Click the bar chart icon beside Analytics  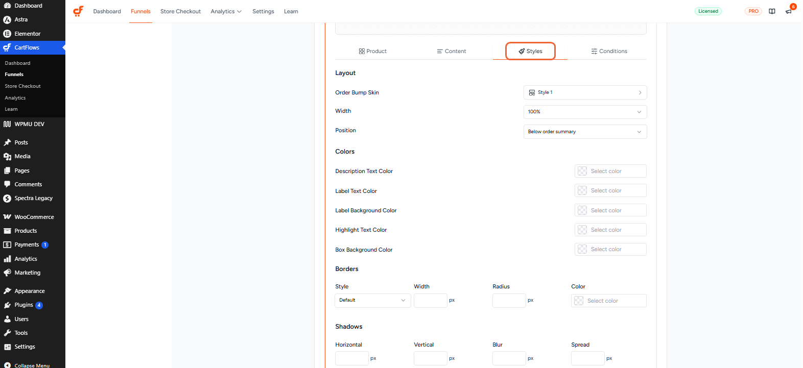pos(7,259)
